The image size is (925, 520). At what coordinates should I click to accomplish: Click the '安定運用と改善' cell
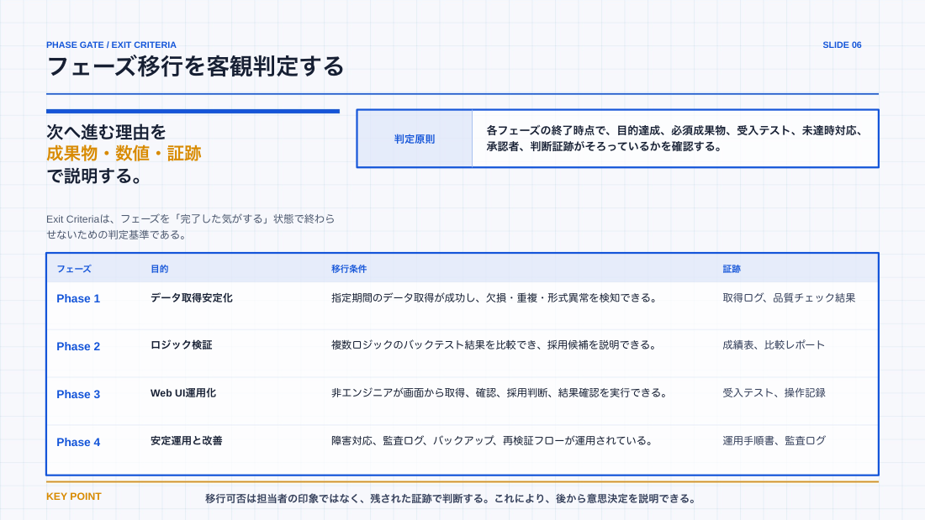(x=187, y=440)
